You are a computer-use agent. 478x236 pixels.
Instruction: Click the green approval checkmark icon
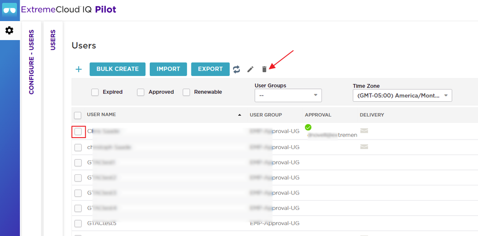pyautogui.click(x=308, y=127)
